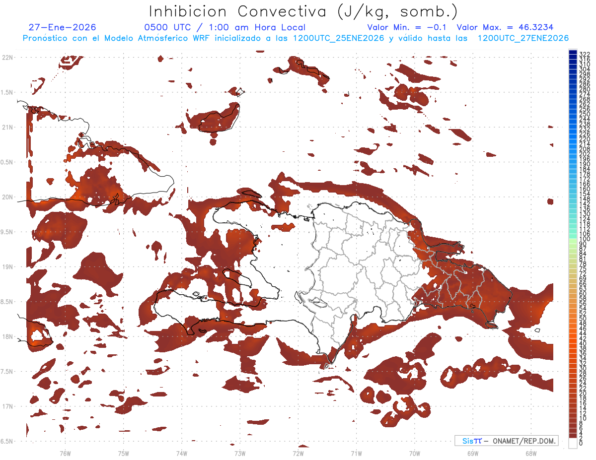Click the "1200UTC_25ENE2026" initialization time
The height and width of the screenshot is (460, 596).
coord(339,38)
